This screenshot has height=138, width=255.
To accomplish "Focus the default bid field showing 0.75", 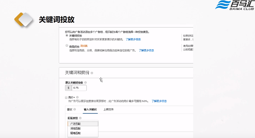I will (79, 88).
